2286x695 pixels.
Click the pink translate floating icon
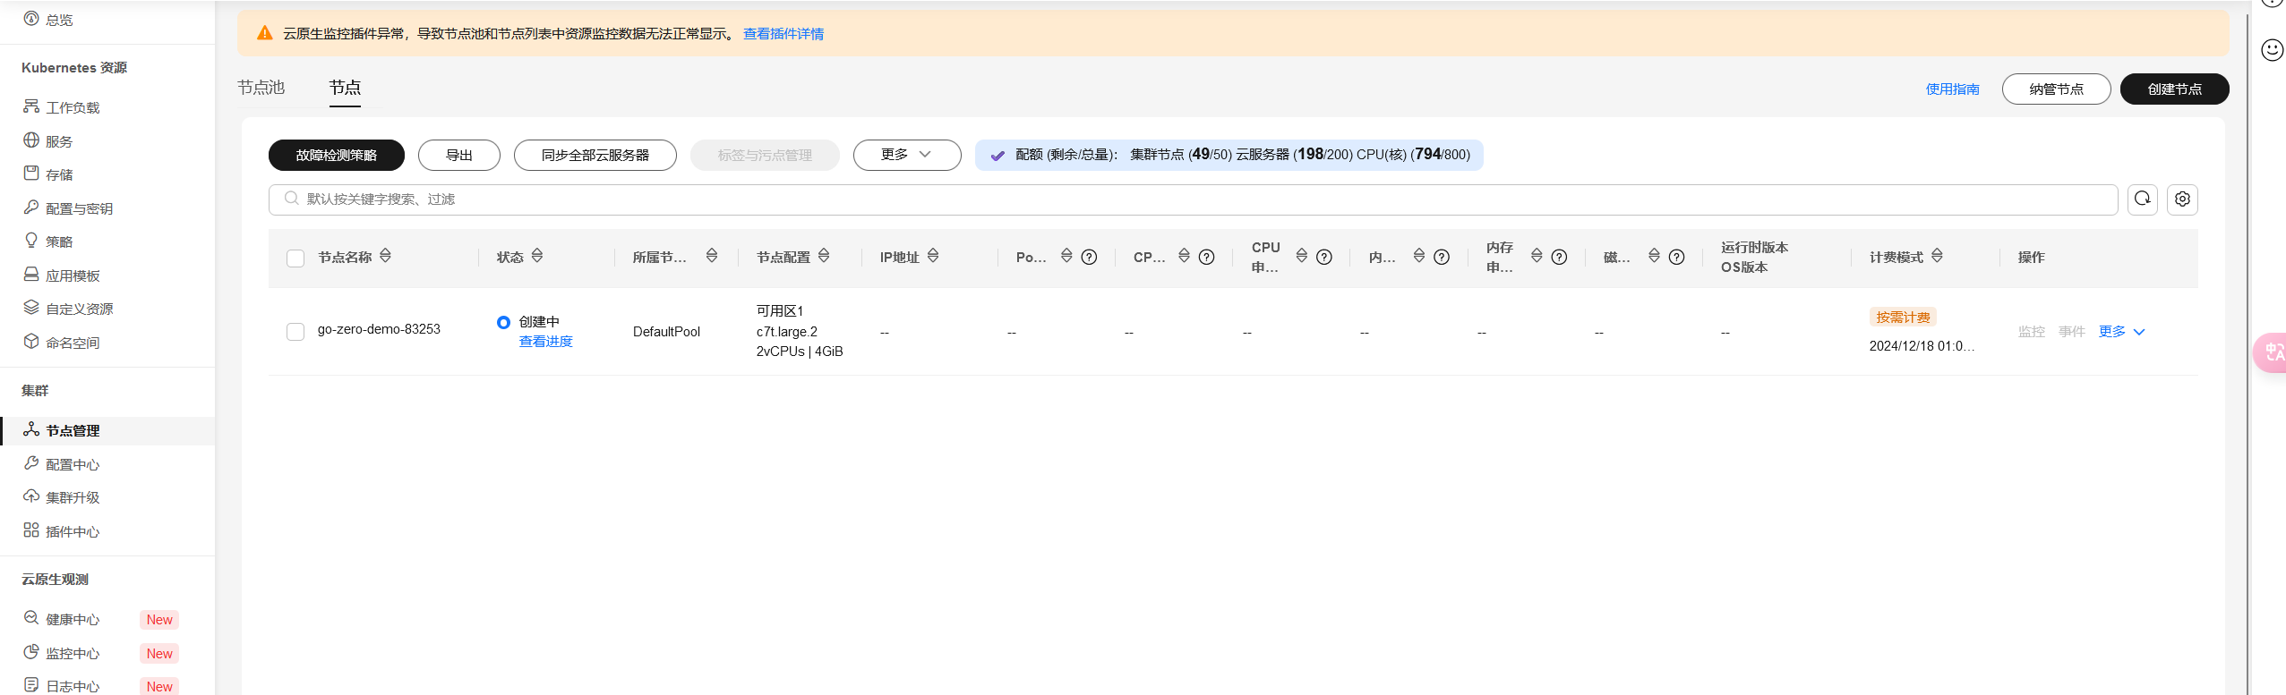(2271, 353)
